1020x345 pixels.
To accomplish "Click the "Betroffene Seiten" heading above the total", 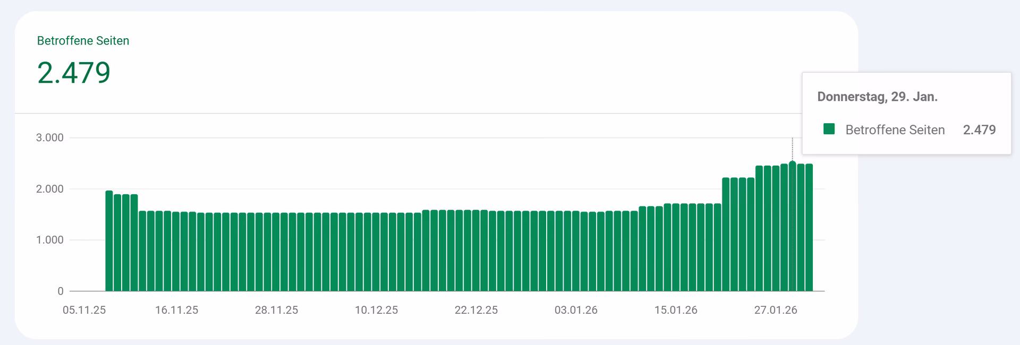I will click(x=83, y=41).
